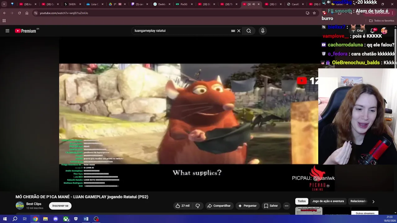
Task: Close the SHEIN tab
Action: tap(80, 4)
